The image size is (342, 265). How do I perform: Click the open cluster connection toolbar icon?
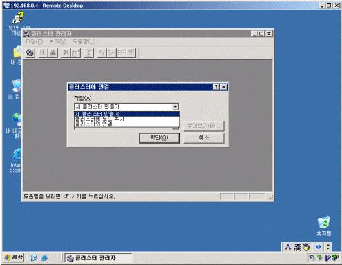[x=30, y=53]
